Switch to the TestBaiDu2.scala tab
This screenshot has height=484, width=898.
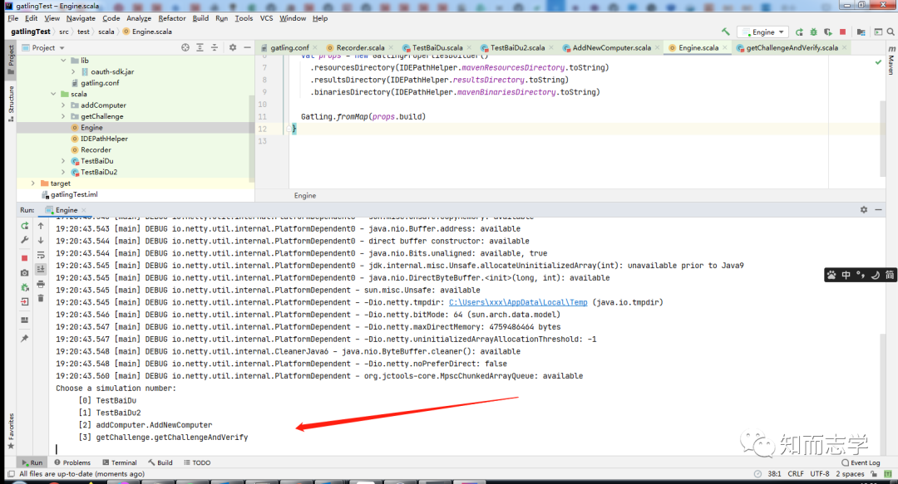(x=517, y=47)
